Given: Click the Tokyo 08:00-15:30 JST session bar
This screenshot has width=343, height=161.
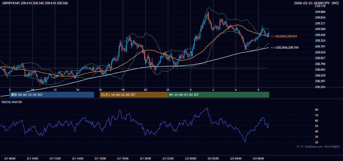Looking at the screenshot, I should [x=52, y=95].
